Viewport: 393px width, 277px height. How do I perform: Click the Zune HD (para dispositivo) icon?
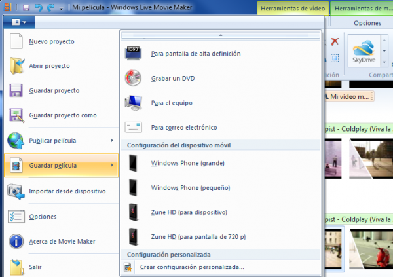[133, 212]
